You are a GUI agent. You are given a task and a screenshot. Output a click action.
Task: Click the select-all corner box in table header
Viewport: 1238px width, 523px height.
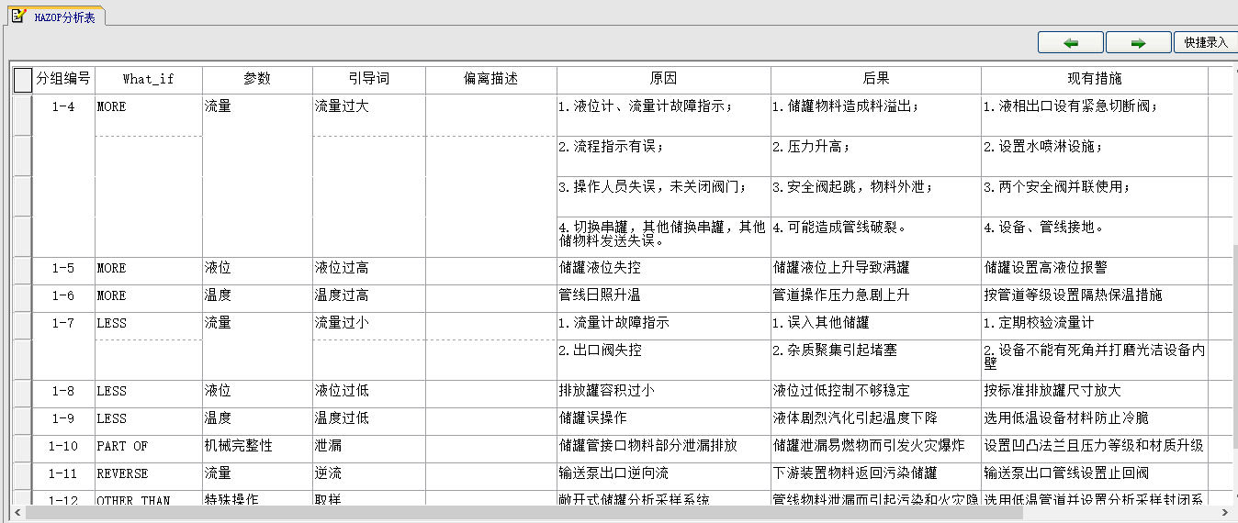tap(23, 80)
